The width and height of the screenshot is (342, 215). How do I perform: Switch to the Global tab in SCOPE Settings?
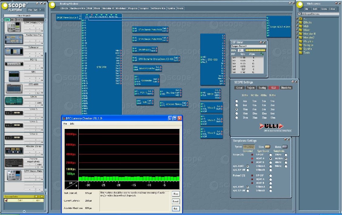coord(239,88)
